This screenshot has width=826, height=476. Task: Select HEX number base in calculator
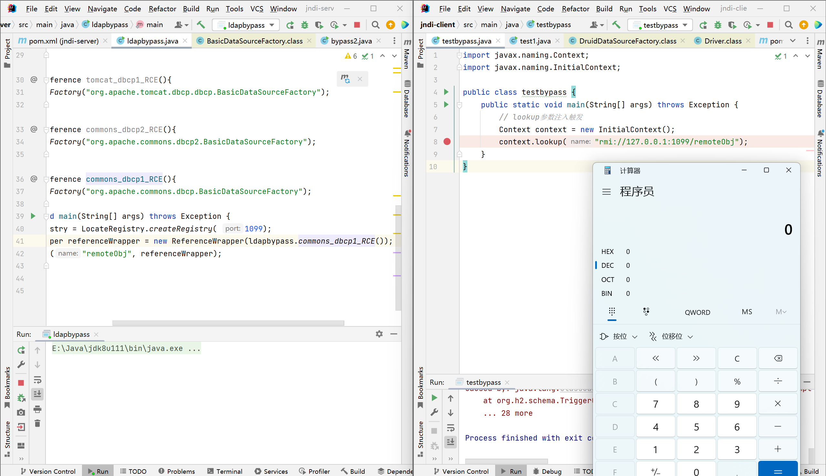(x=616, y=251)
